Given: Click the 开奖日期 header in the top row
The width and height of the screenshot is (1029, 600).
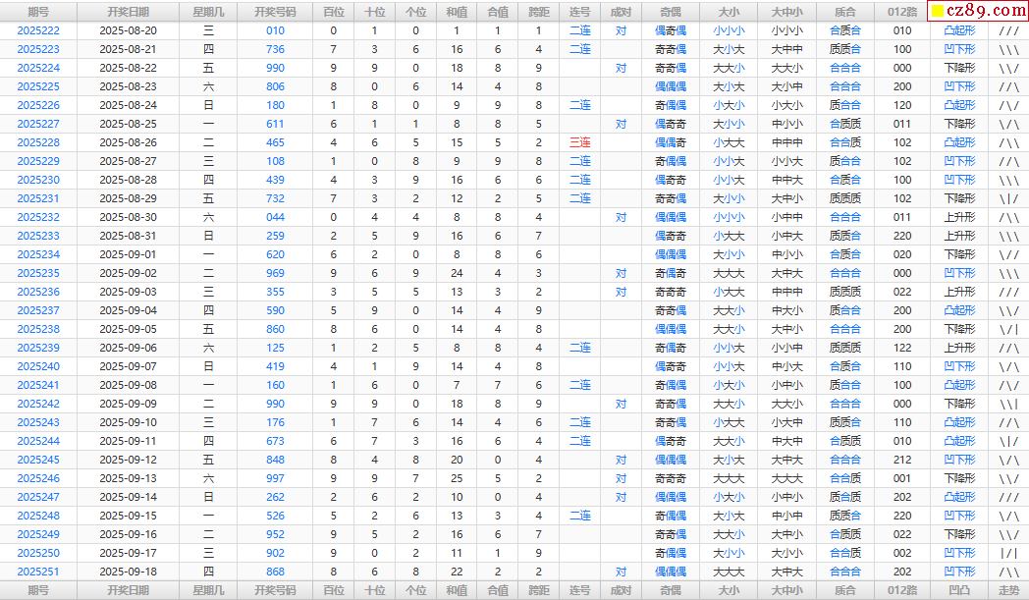Looking at the screenshot, I should tap(128, 12).
